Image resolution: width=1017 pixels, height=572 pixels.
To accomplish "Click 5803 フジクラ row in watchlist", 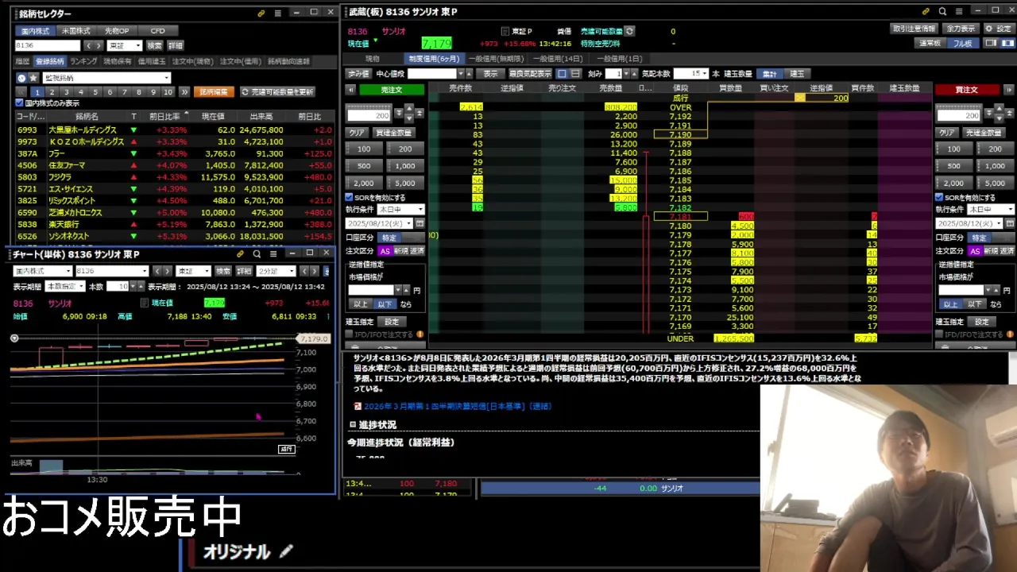I will point(173,177).
